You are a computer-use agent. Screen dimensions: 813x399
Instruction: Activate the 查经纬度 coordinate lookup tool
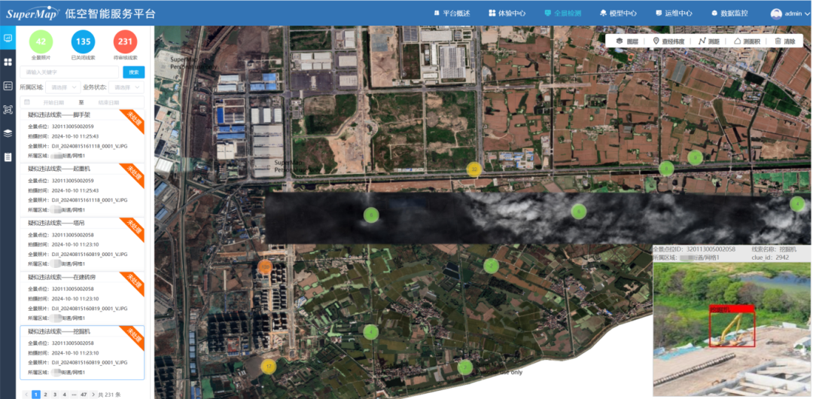(x=668, y=41)
